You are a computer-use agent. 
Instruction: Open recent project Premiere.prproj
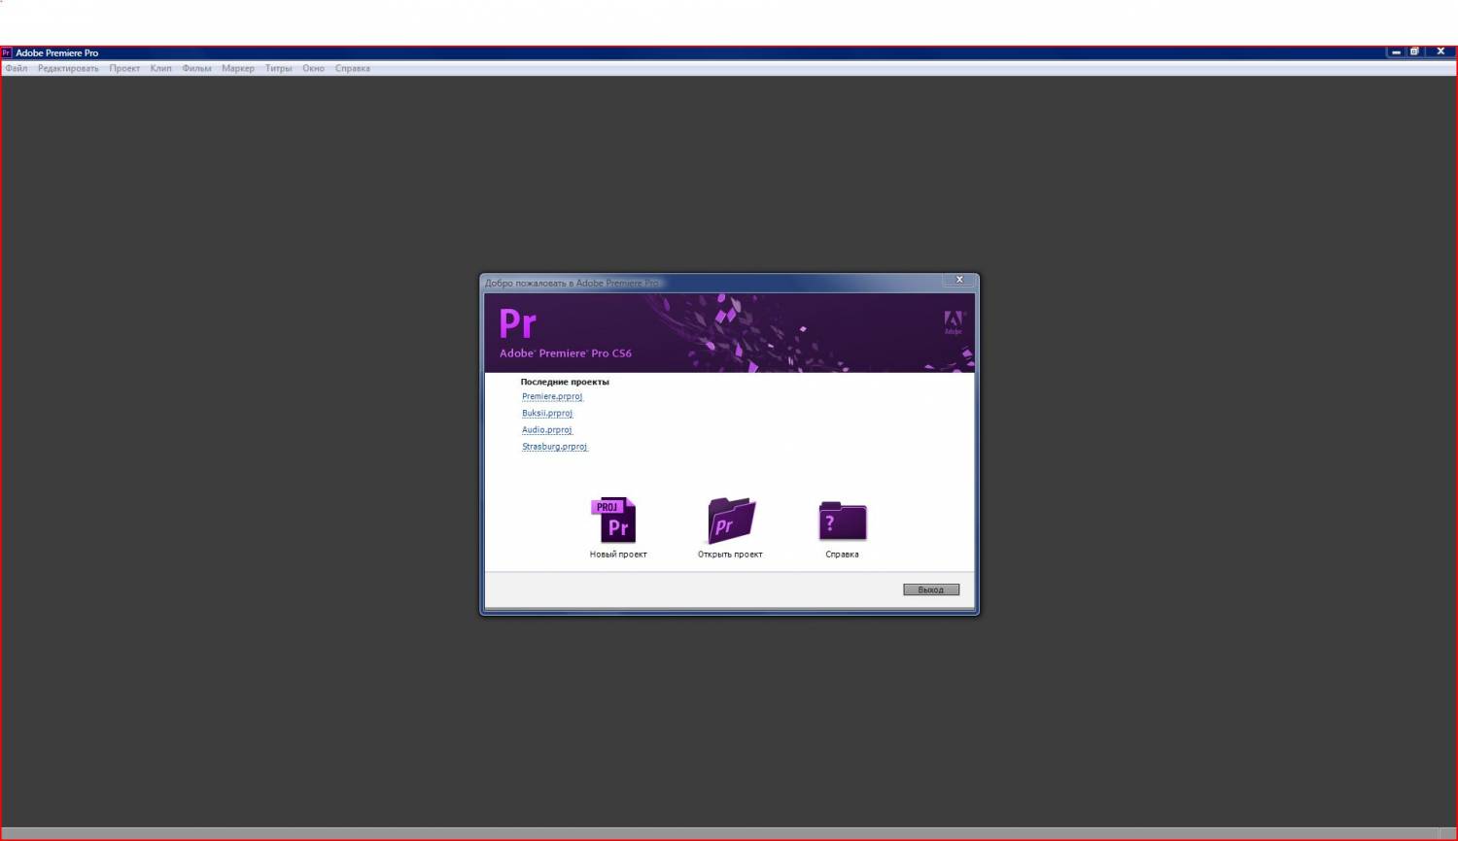(552, 396)
